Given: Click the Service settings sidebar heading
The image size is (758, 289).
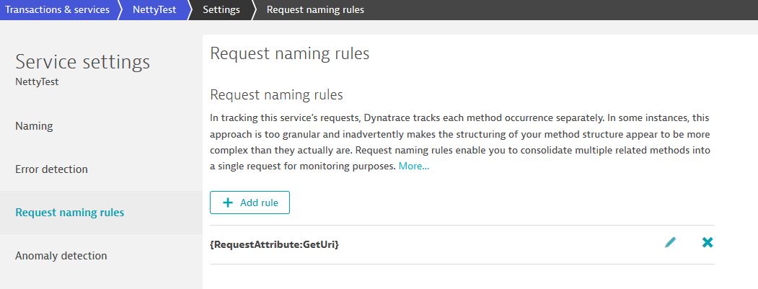Looking at the screenshot, I should point(82,62).
